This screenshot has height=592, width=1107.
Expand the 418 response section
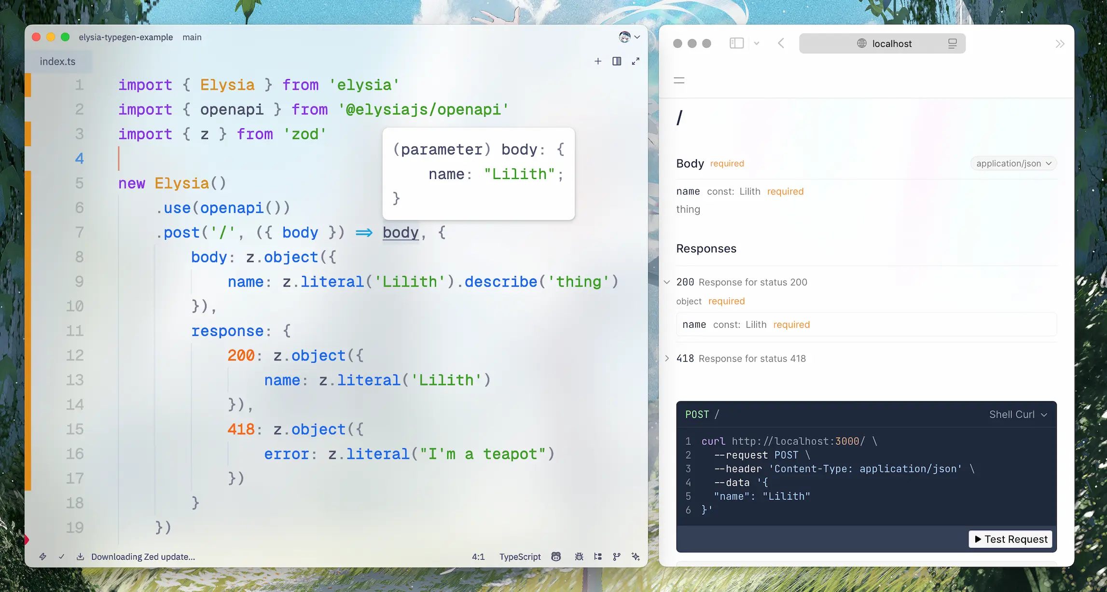click(x=667, y=358)
